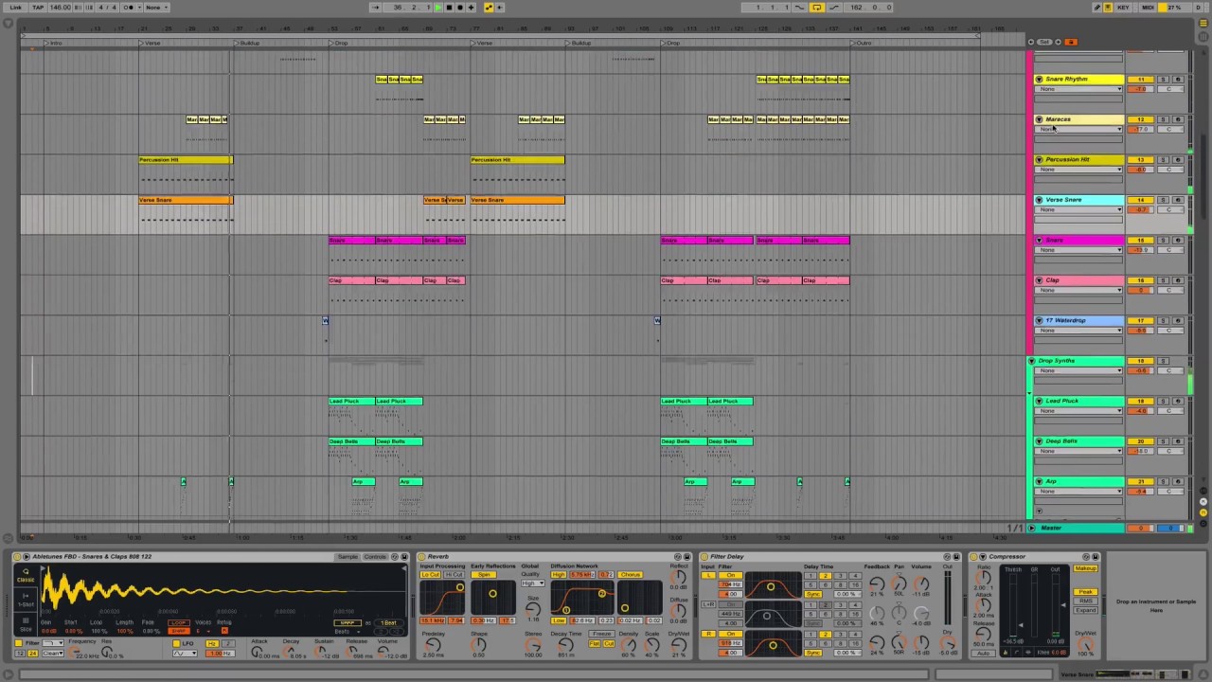
Task: Enable the Follow playback button
Action: [375, 8]
